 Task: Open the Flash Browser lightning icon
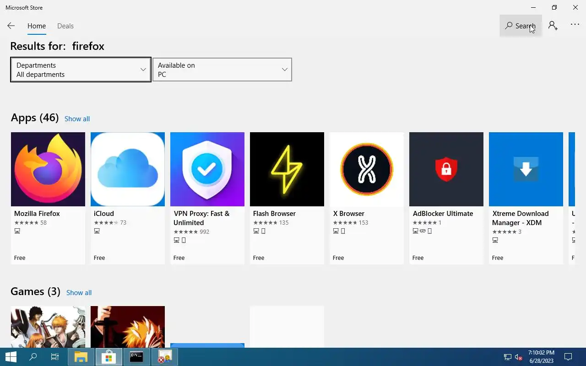(x=287, y=169)
